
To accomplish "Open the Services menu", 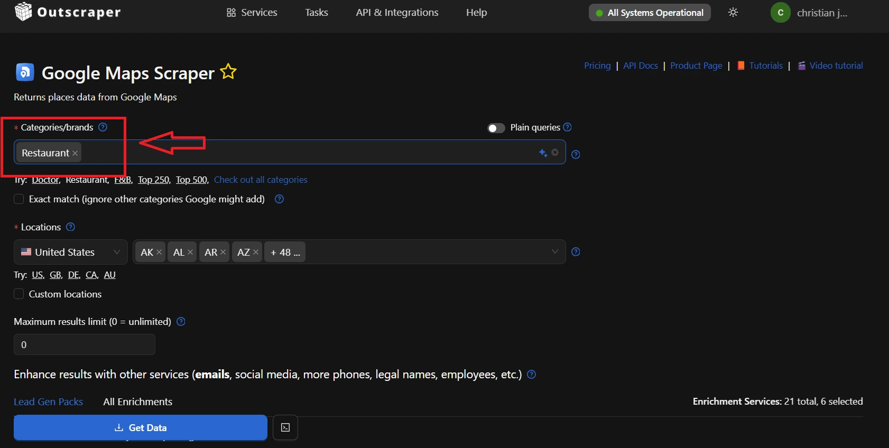I will coord(252,12).
